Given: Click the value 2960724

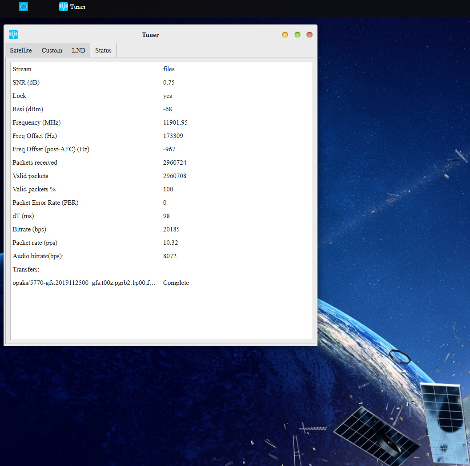Looking at the screenshot, I should [x=175, y=162].
